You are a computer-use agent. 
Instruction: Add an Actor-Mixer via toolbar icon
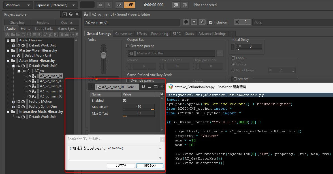[24, 35]
